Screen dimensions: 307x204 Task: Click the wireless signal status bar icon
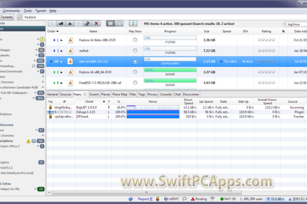pos(212,199)
